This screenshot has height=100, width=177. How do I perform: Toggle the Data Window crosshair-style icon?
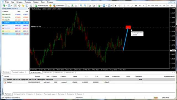(x=19, y=6)
